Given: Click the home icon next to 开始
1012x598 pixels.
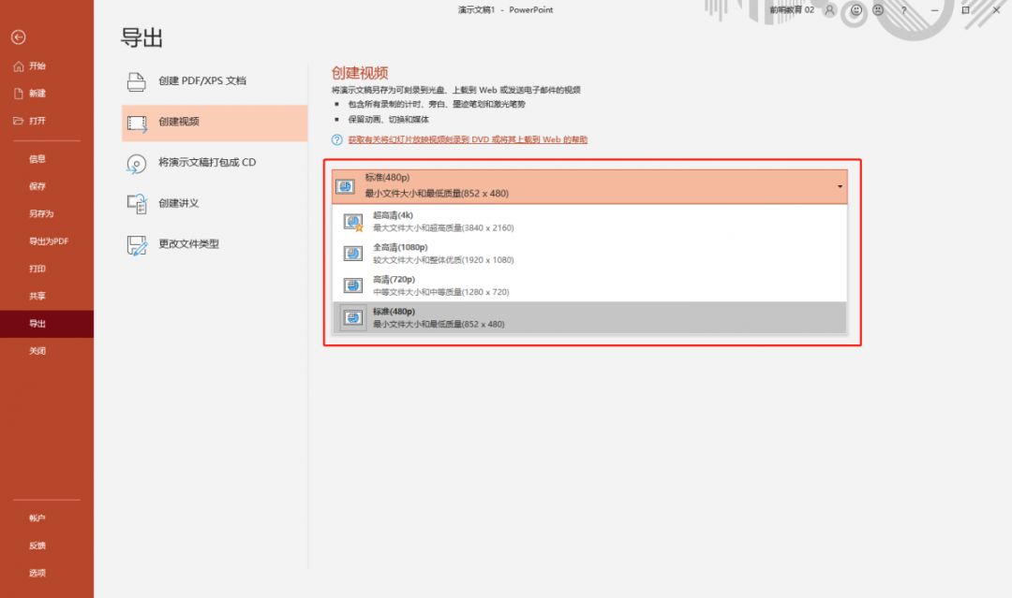Looking at the screenshot, I should [19, 66].
